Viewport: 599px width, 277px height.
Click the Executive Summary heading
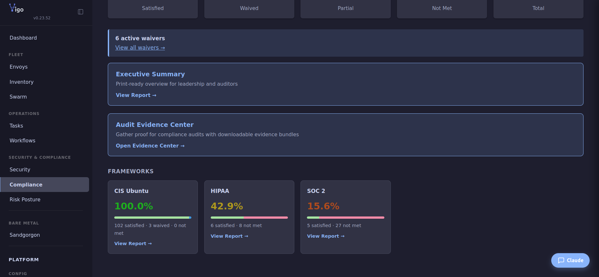pos(150,74)
